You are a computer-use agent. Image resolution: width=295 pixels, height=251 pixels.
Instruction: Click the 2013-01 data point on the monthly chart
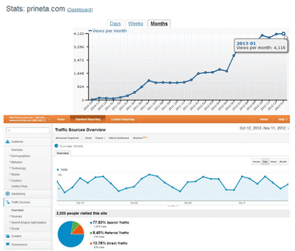click(x=284, y=34)
